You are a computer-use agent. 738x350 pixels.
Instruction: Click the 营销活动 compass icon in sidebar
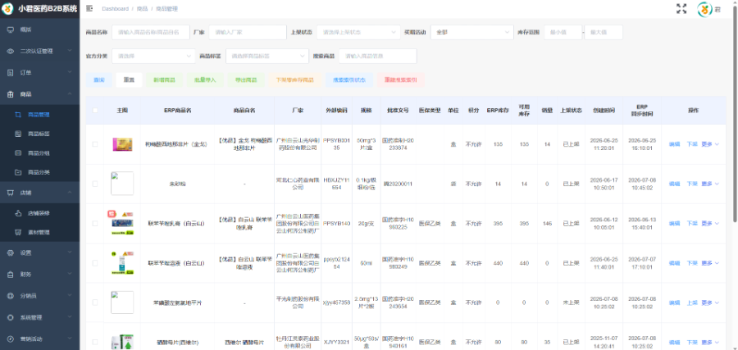11,339
